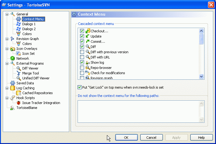Toggle Put "Get Lock" on top menu checkbox
Image resolution: width=216 pixels, height=144 pixels.
pyautogui.click(x=79, y=87)
